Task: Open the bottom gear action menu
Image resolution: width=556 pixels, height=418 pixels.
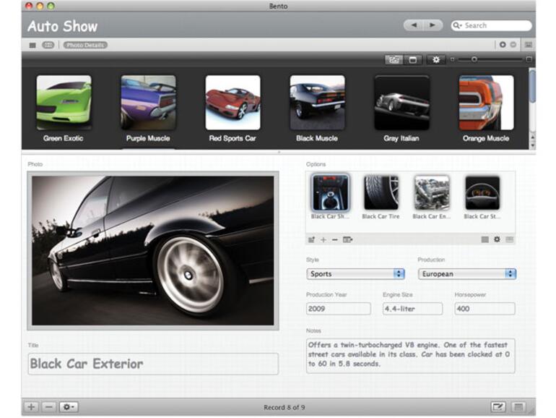Action: (x=69, y=407)
